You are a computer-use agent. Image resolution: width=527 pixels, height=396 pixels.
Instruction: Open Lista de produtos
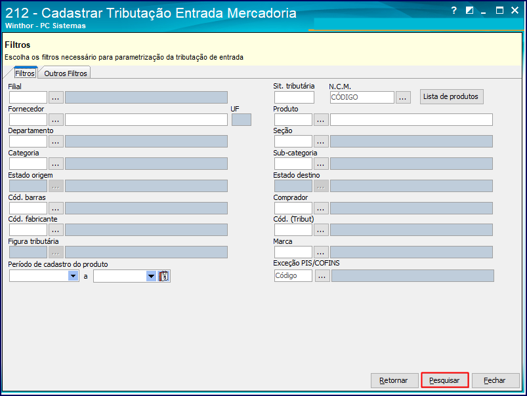tap(452, 97)
